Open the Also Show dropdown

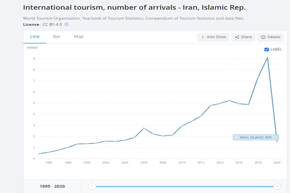coord(213,37)
